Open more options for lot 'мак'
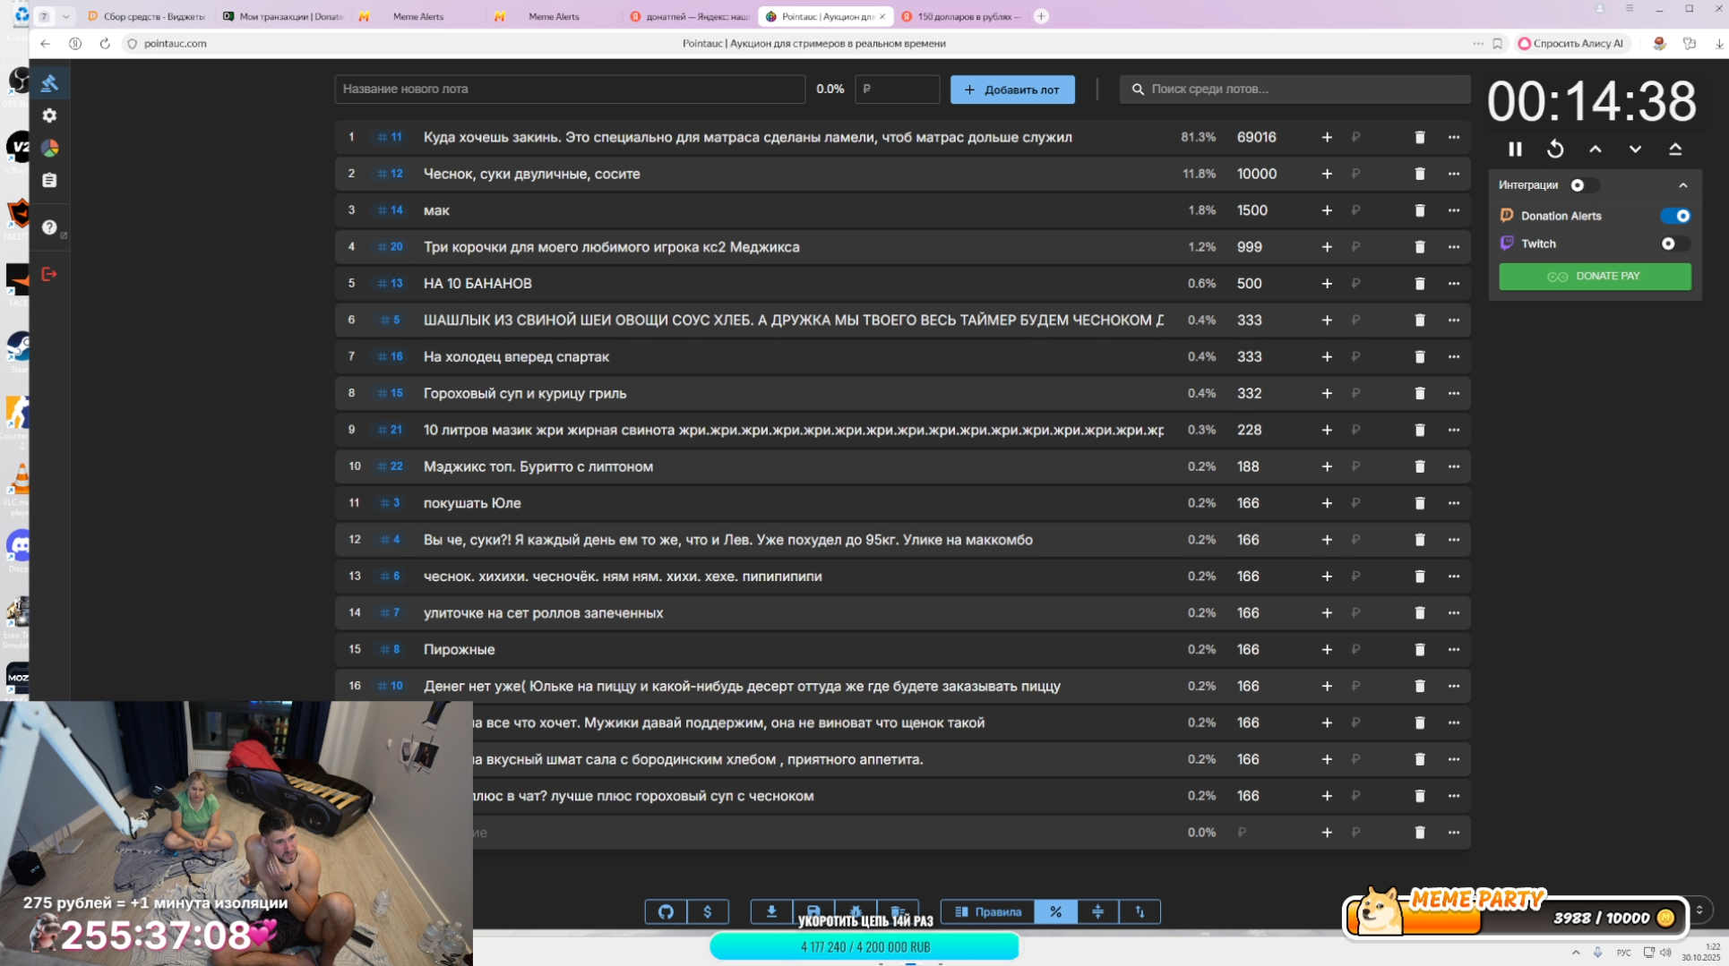This screenshot has height=966, width=1729. [x=1454, y=210]
